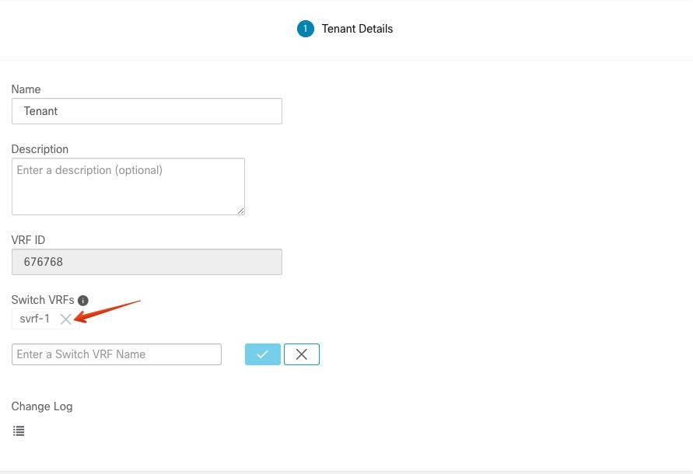
Task: Click the Description field label
Action: [x=40, y=149]
